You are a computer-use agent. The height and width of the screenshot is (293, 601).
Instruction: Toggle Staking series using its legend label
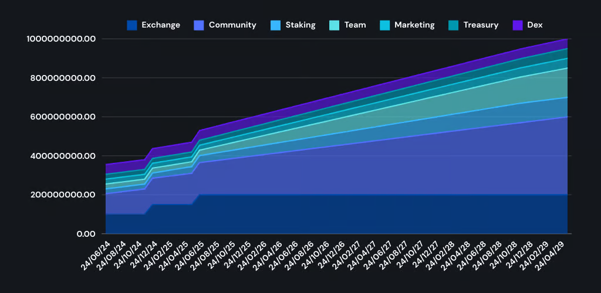pos(300,25)
